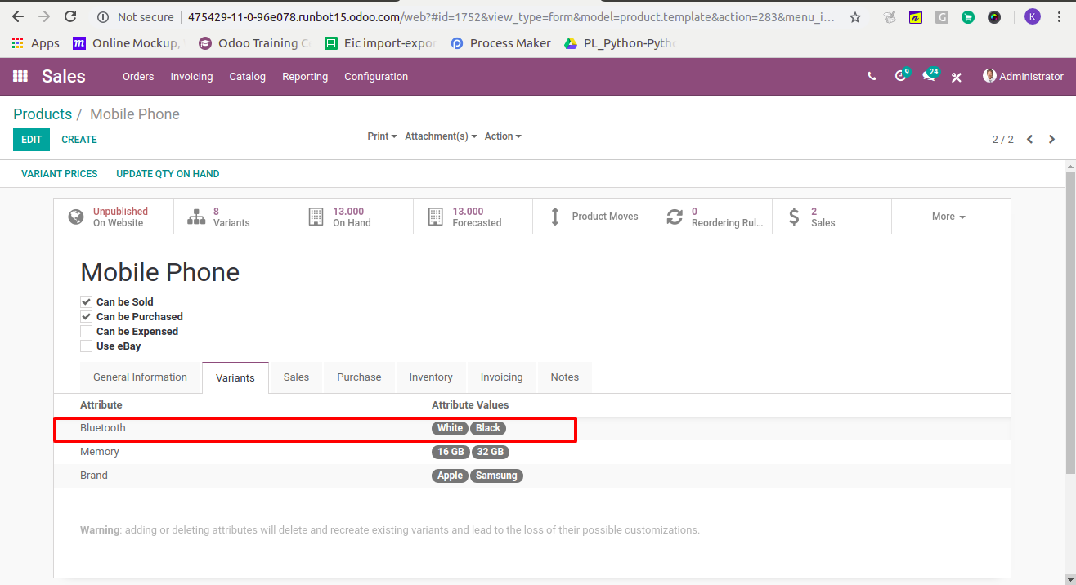Click the VARIANT PRICES button

point(59,174)
